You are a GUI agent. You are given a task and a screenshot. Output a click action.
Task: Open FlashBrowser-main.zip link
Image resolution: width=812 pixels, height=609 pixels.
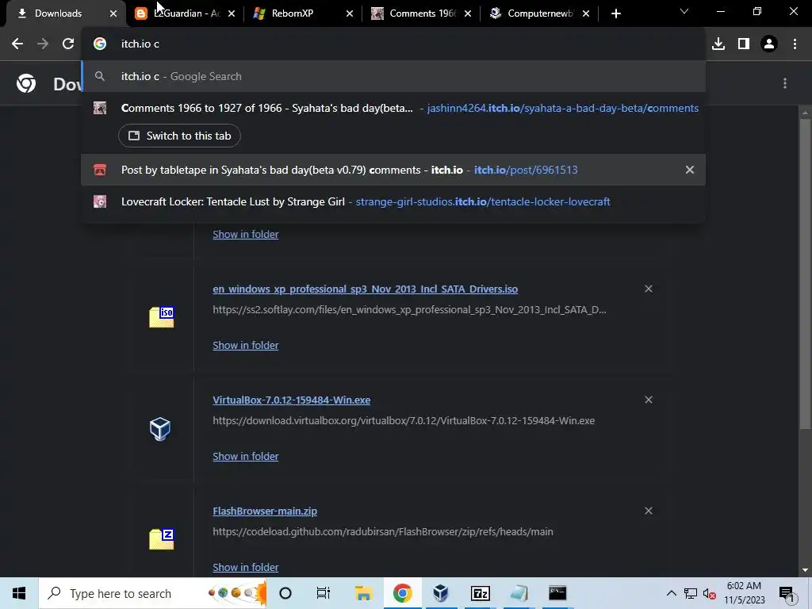265,511
